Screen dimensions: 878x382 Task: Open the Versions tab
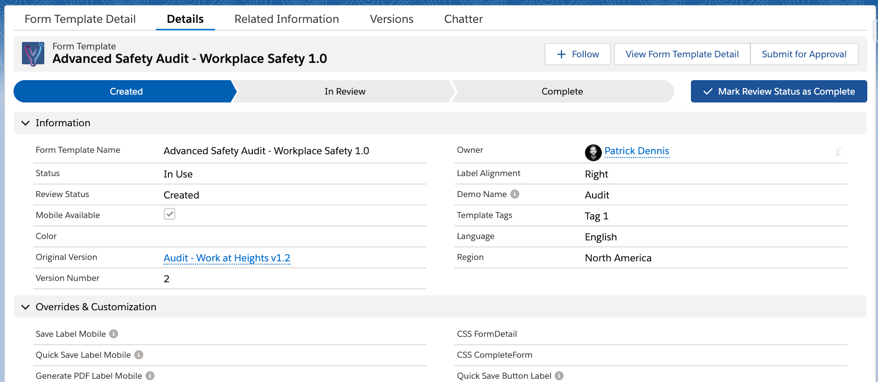click(391, 19)
